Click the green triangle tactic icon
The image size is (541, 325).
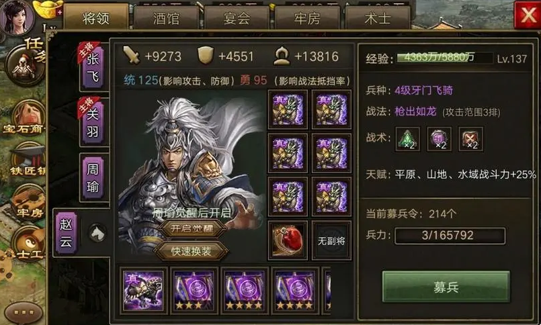click(407, 139)
